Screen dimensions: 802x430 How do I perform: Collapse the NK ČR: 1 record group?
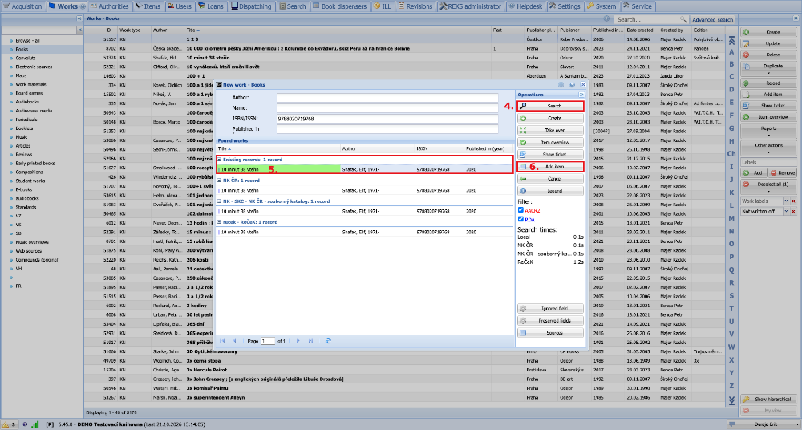[x=220, y=181]
